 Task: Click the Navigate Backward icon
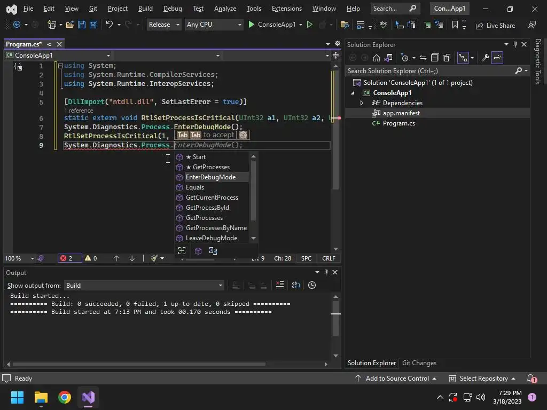coord(17,25)
